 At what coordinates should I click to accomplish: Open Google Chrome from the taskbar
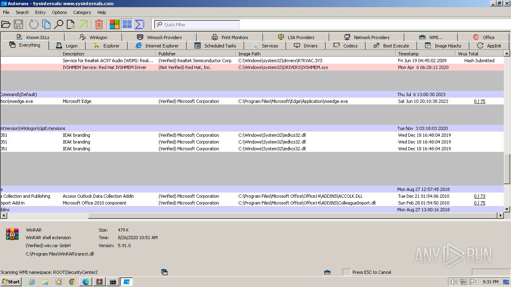click(72, 282)
